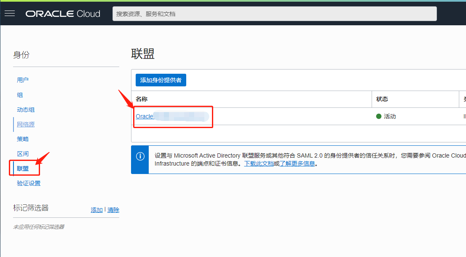This screenshot has height=257, width=466.
Task: Click the 联盟 page heading
Action: pyautogui.click(x=143, y=54)
